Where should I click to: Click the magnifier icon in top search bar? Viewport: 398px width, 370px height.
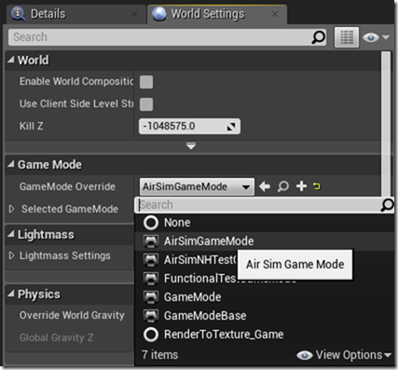(x=318, y=37)
